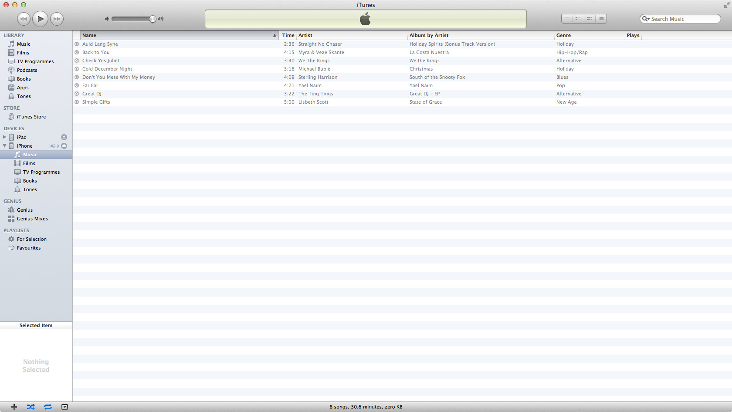This screenshot has width=732, height=412.
Task: Open Tones in the Library section
Action: (x=24, y=96)
